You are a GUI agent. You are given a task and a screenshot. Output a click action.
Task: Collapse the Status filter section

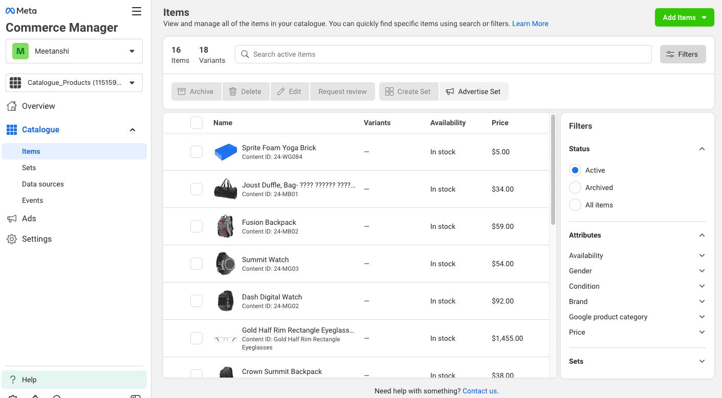click(702, 149)
